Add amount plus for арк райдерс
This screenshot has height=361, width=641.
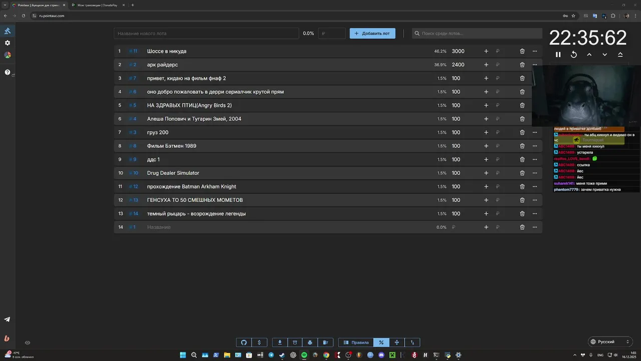point(486,65)
